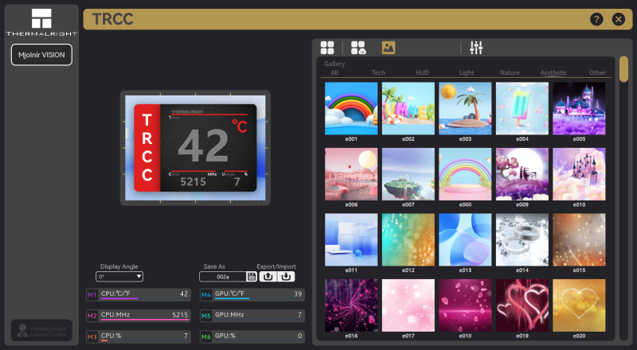
Task: Select the Mjolnir VISION device button
Action: (41, 55)
